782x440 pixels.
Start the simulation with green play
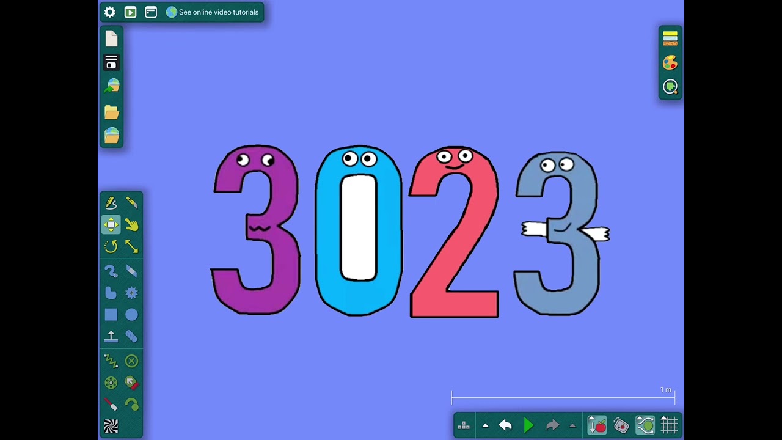528,425
